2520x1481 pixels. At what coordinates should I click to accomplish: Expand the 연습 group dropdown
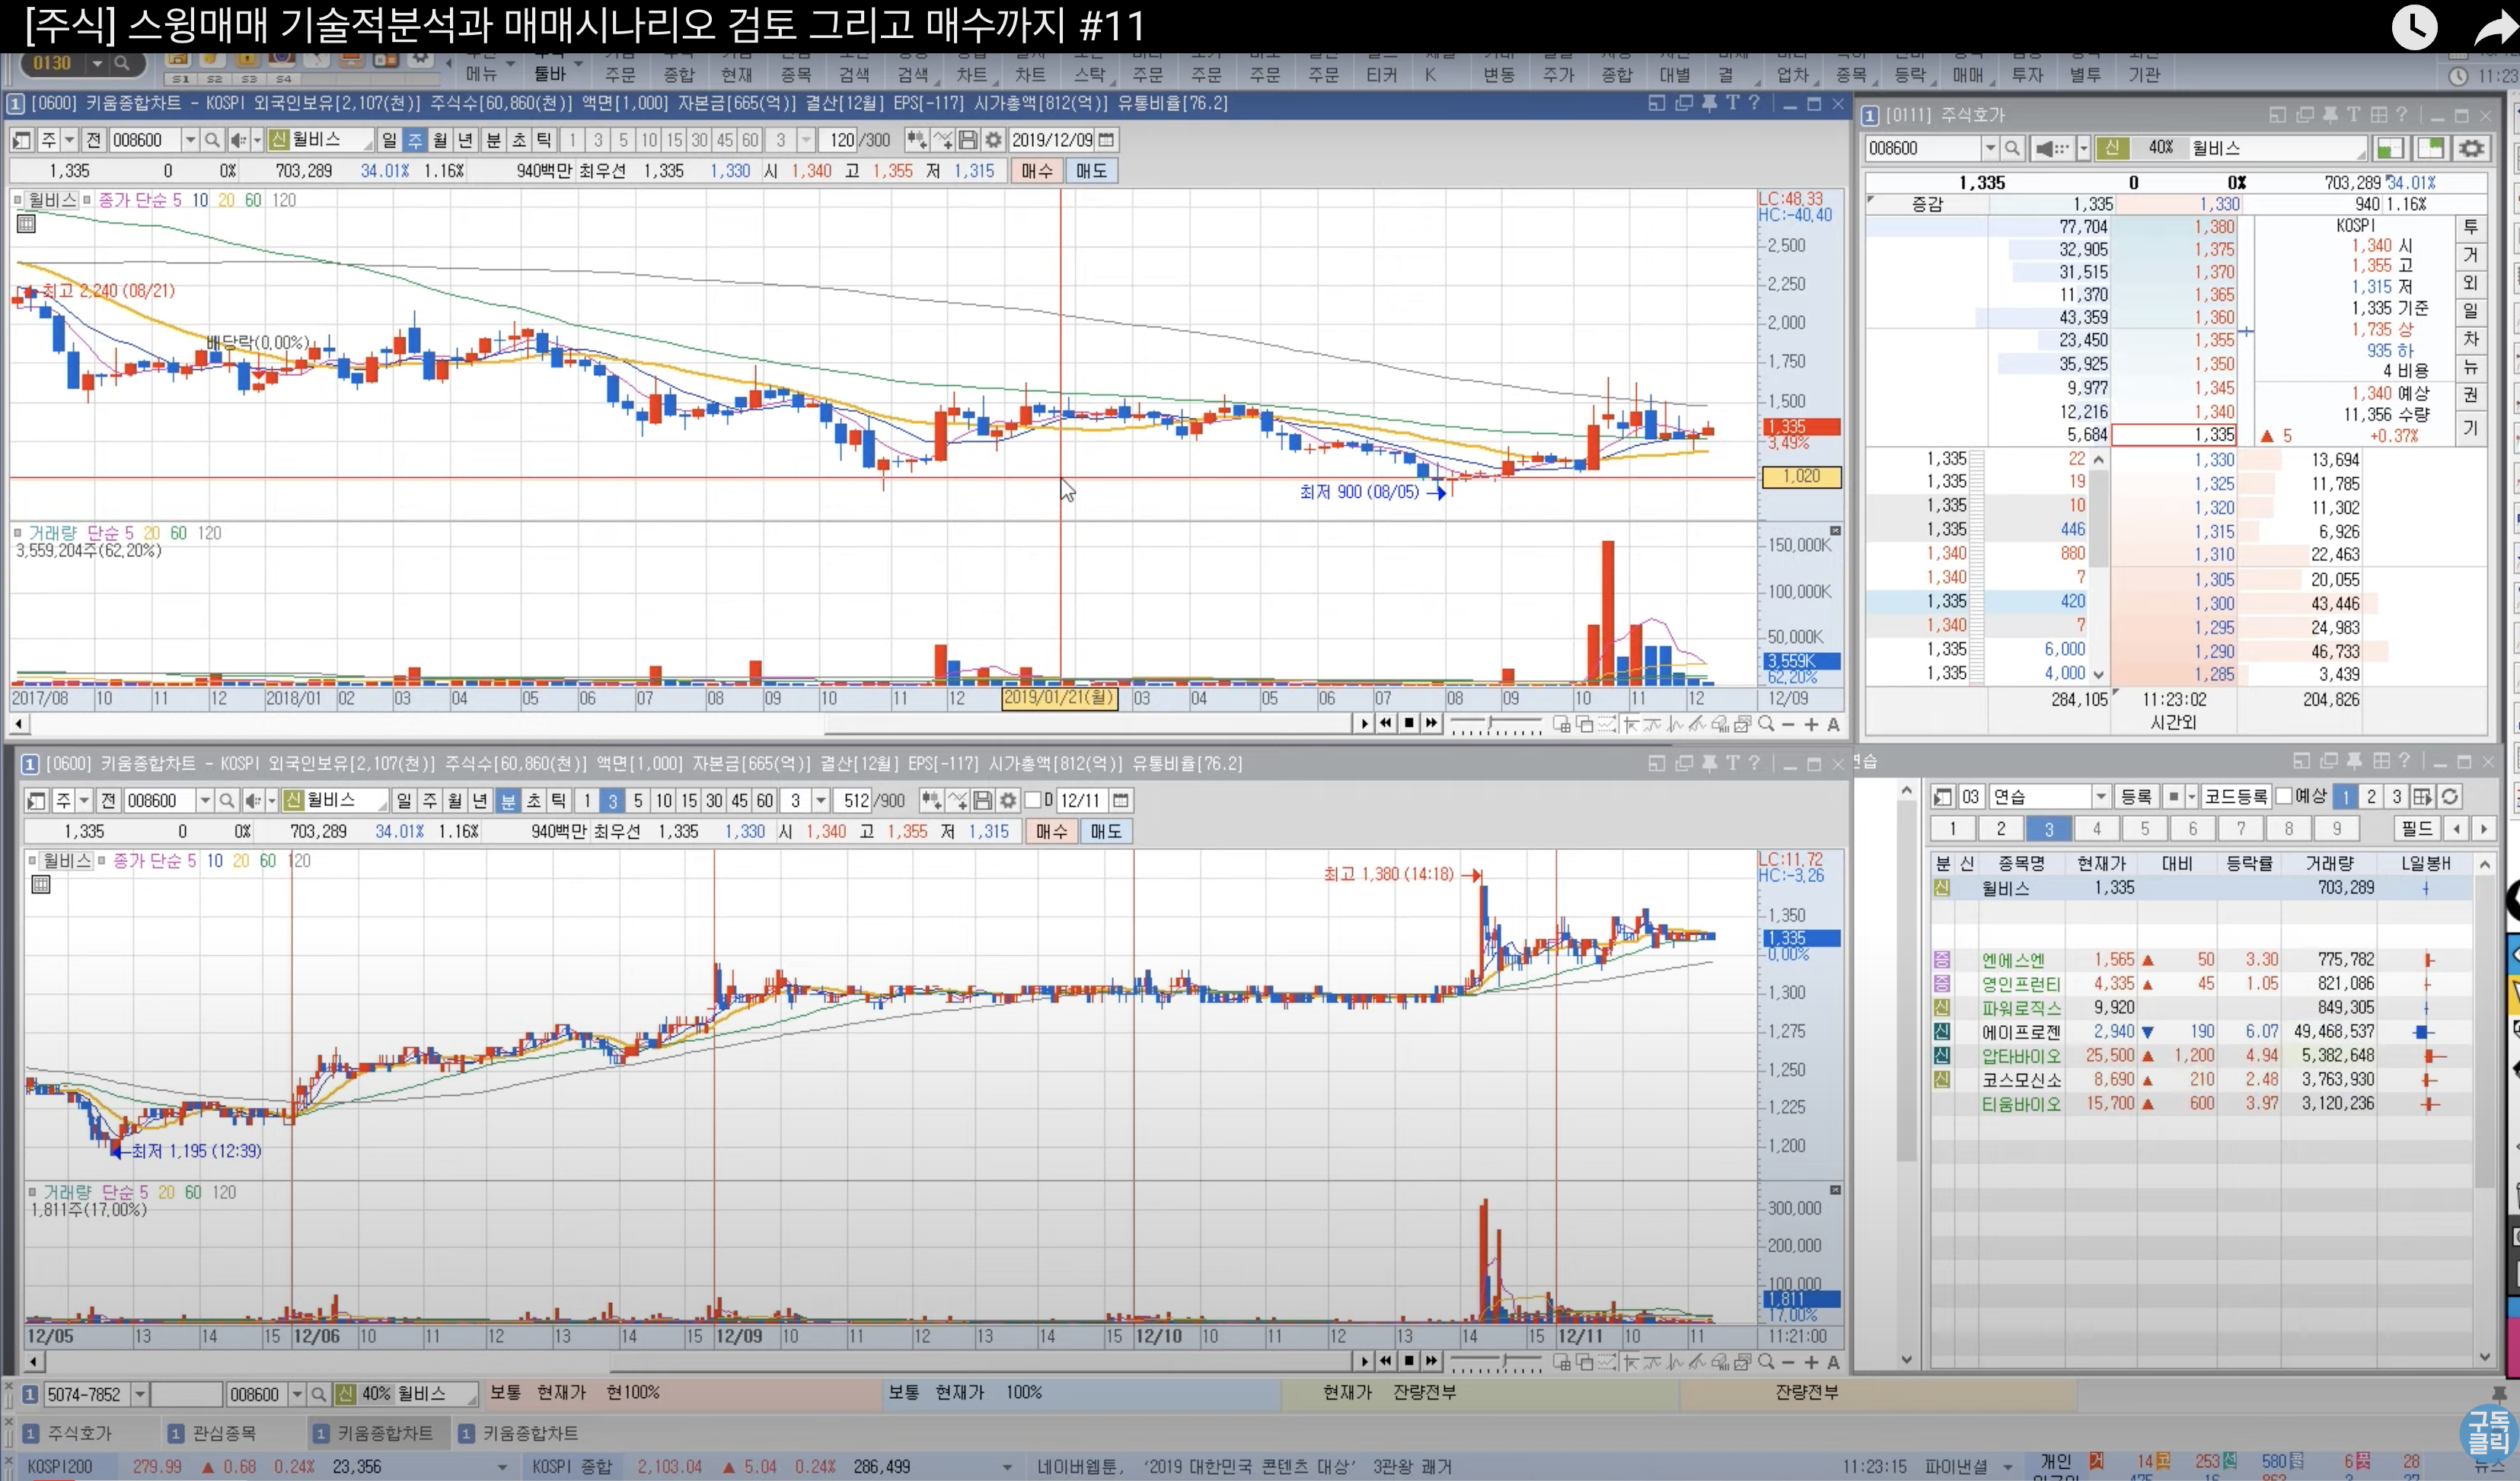[x=2101, y=797]
